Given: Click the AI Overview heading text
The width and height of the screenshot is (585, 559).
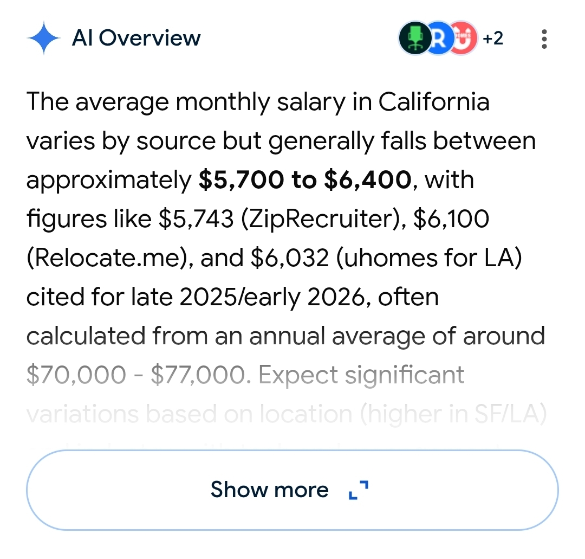Looking at the screenshot, I should [136, 38].
